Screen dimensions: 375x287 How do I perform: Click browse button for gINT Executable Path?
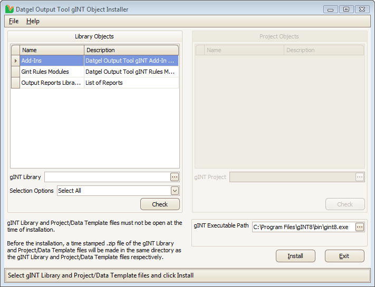coord(360,227)
